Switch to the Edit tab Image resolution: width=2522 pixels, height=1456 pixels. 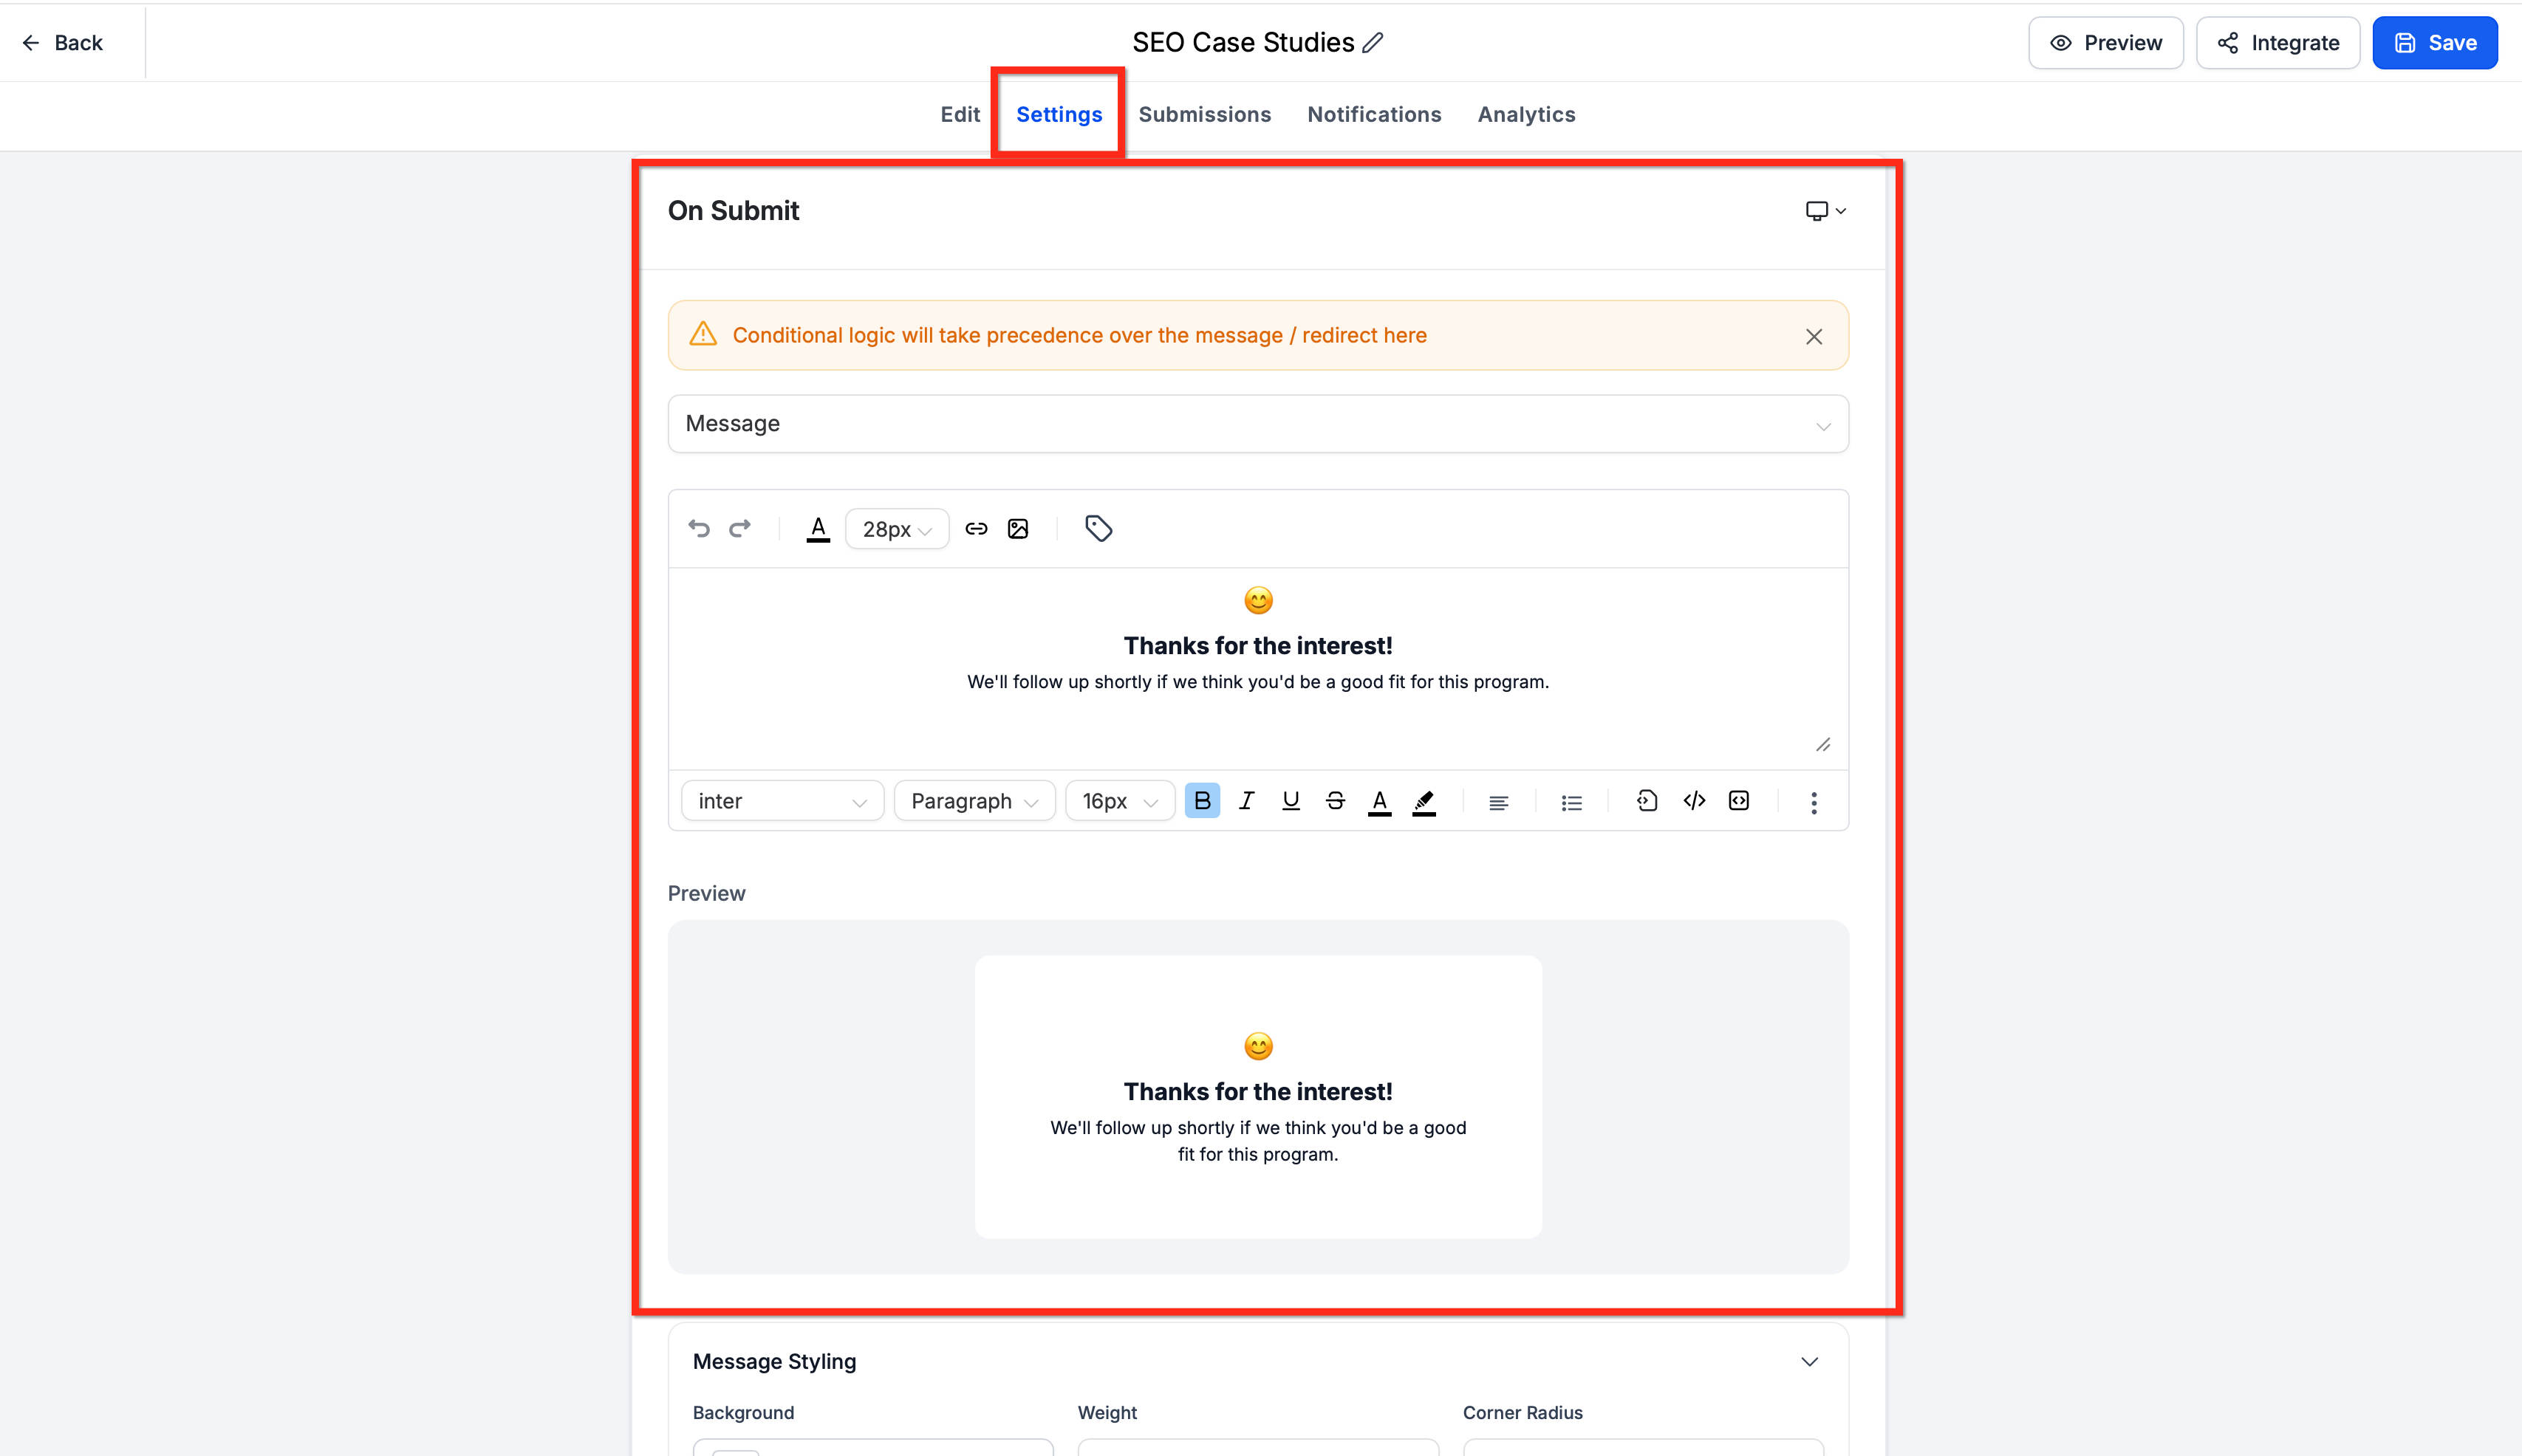[x=960, y=115]
